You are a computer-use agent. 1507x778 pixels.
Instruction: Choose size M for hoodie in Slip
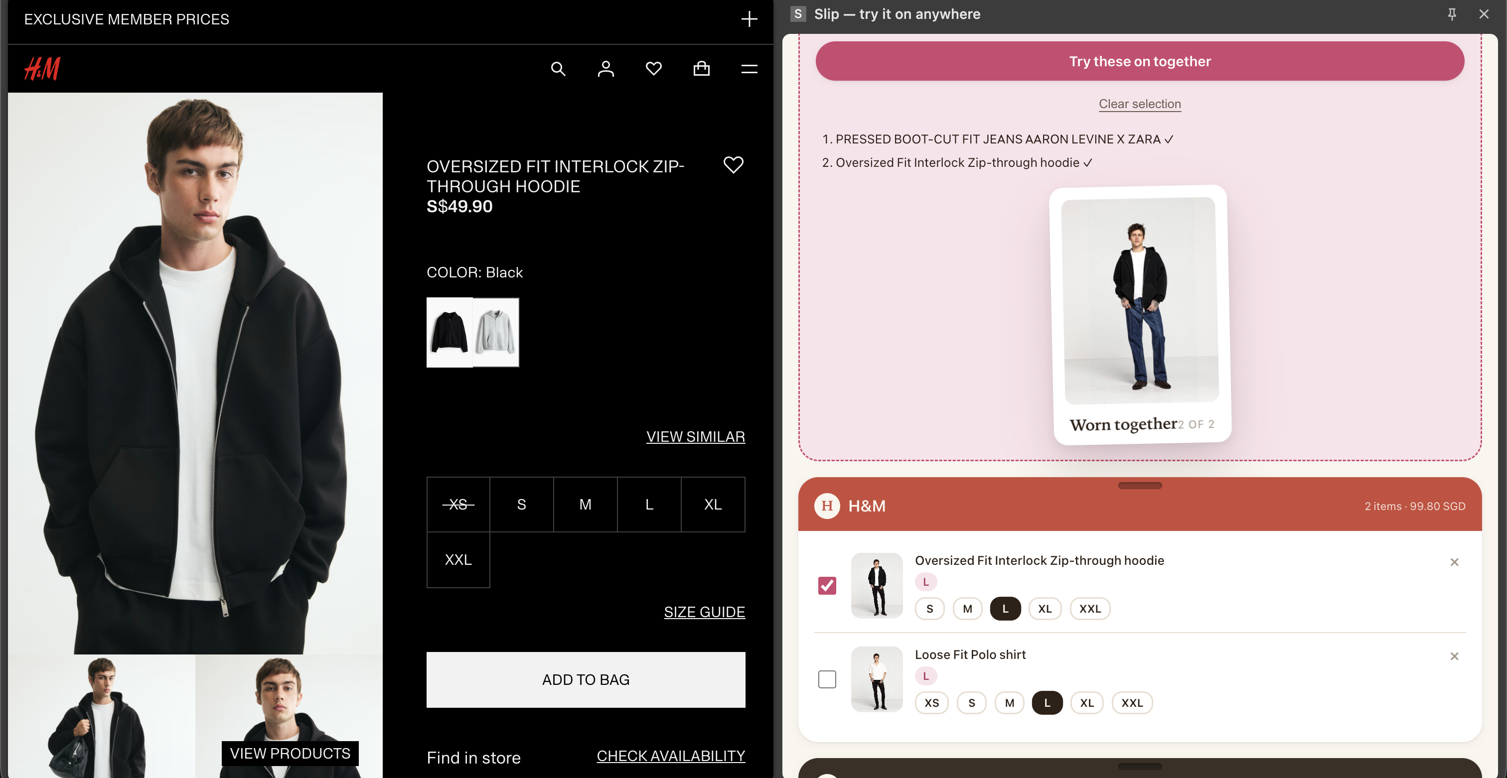tap(968, 609)
